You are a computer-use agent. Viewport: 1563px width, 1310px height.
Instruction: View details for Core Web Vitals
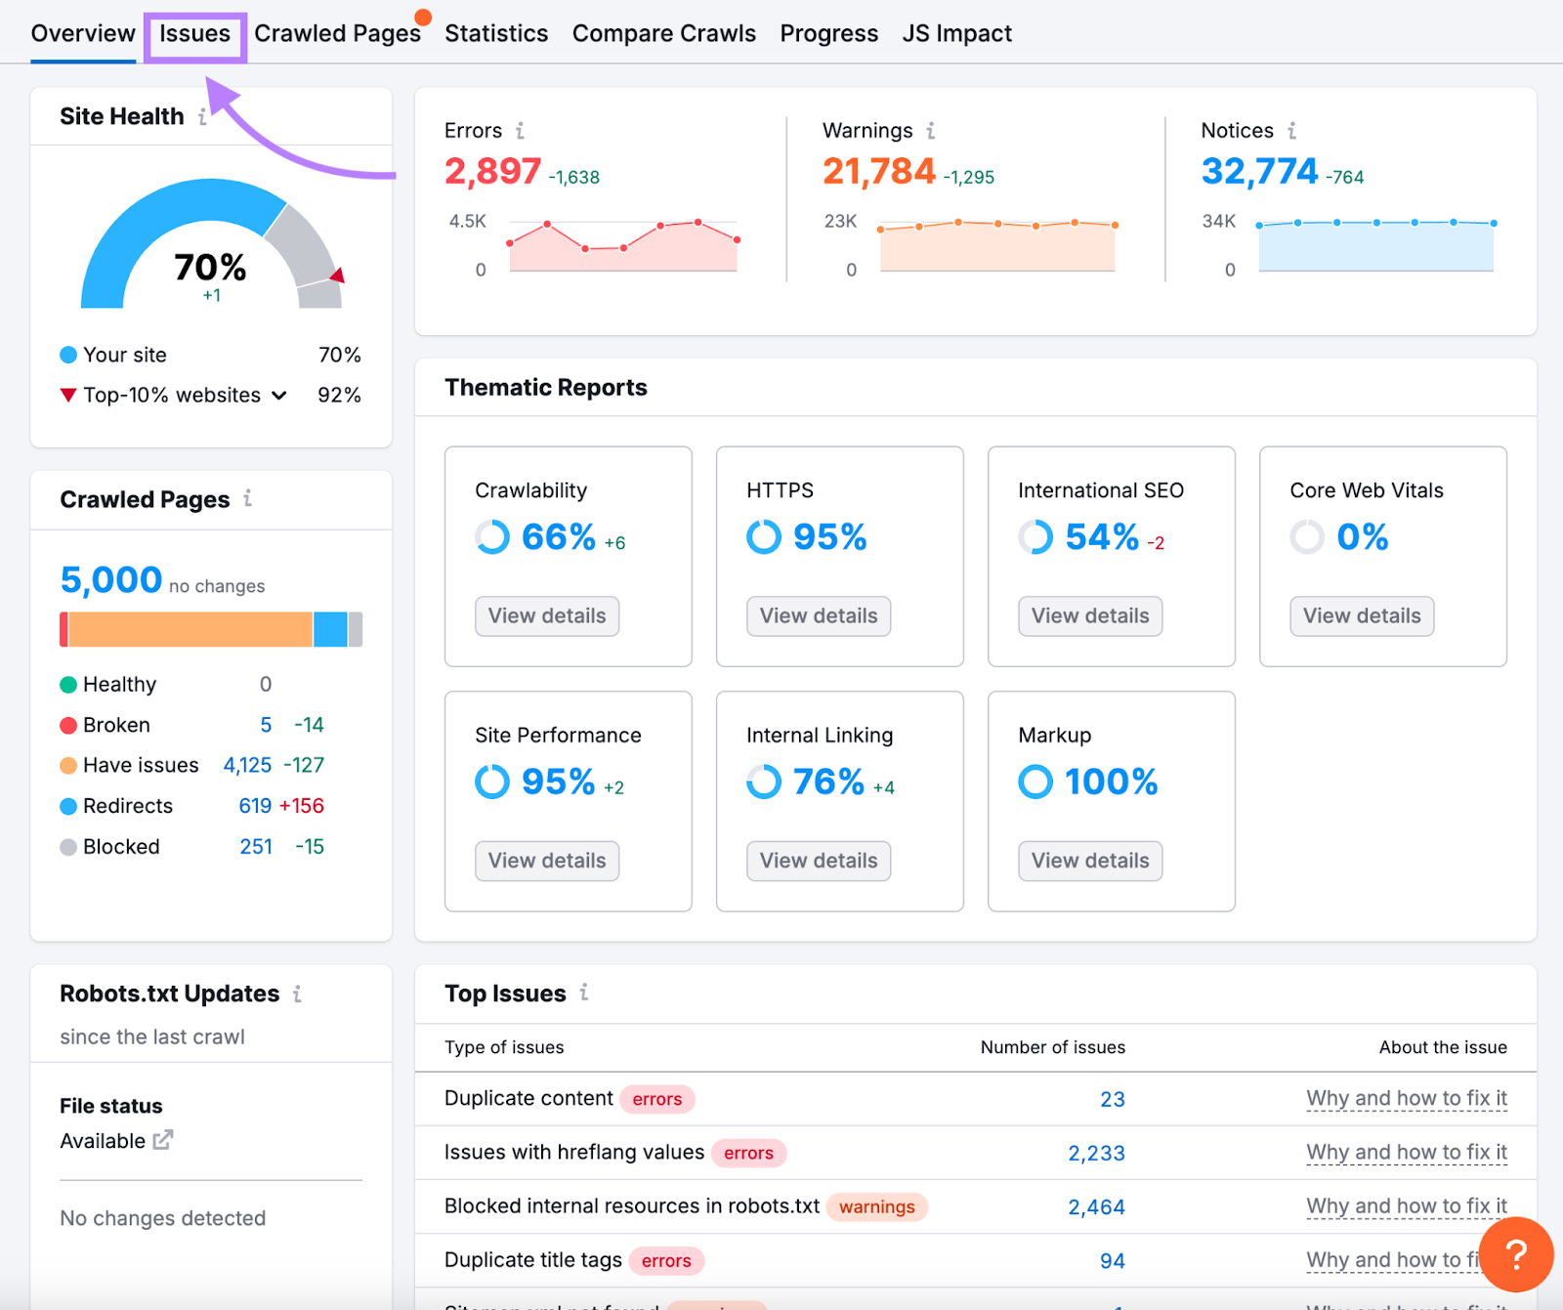1361,616
